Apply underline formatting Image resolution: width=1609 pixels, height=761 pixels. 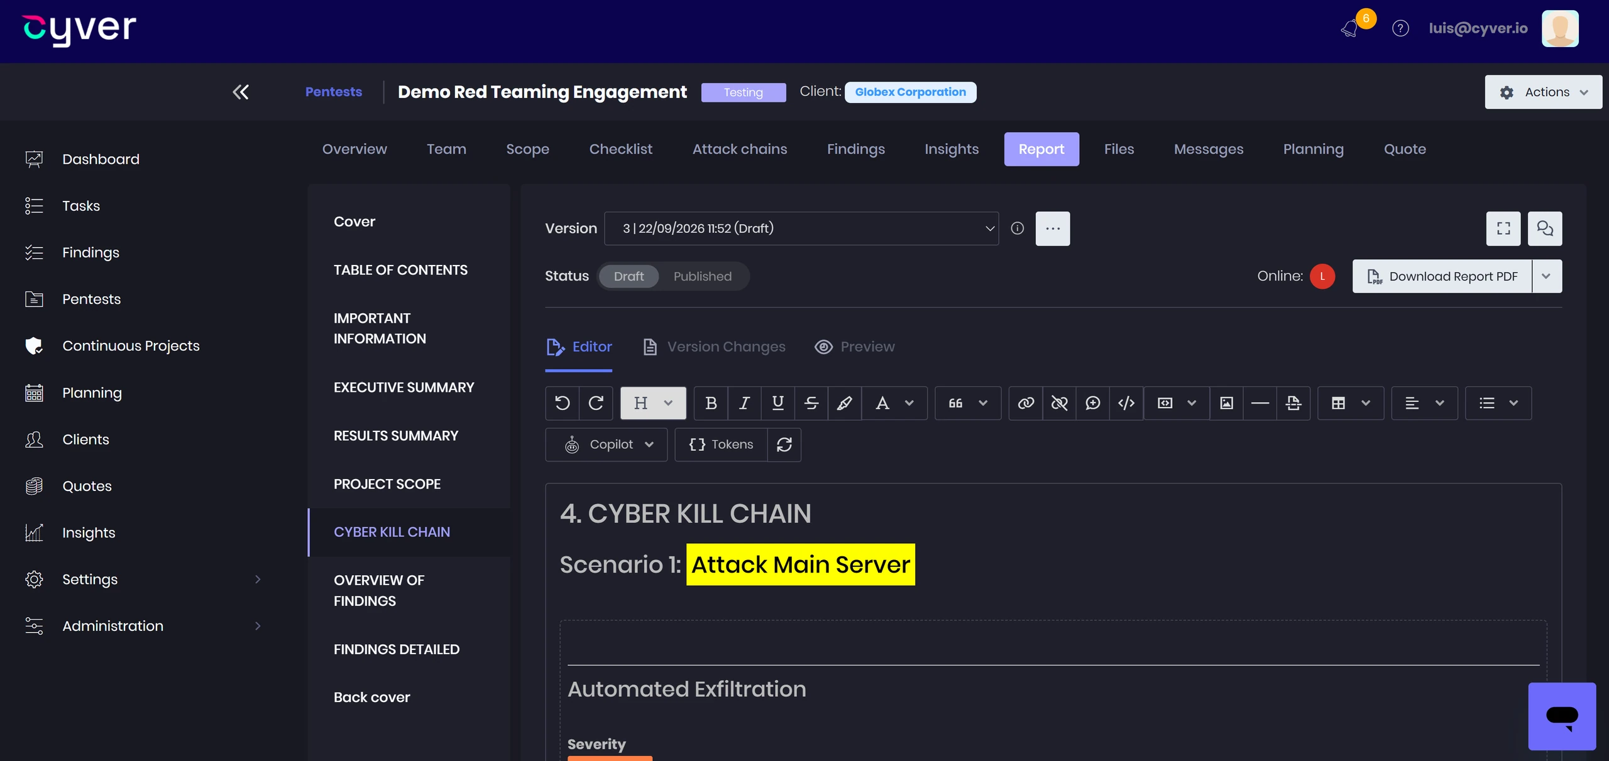click(x=777, y=403)
